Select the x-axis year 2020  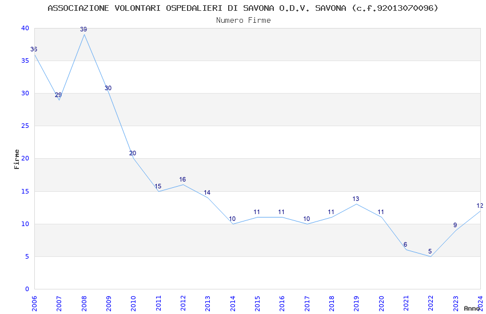381,303
